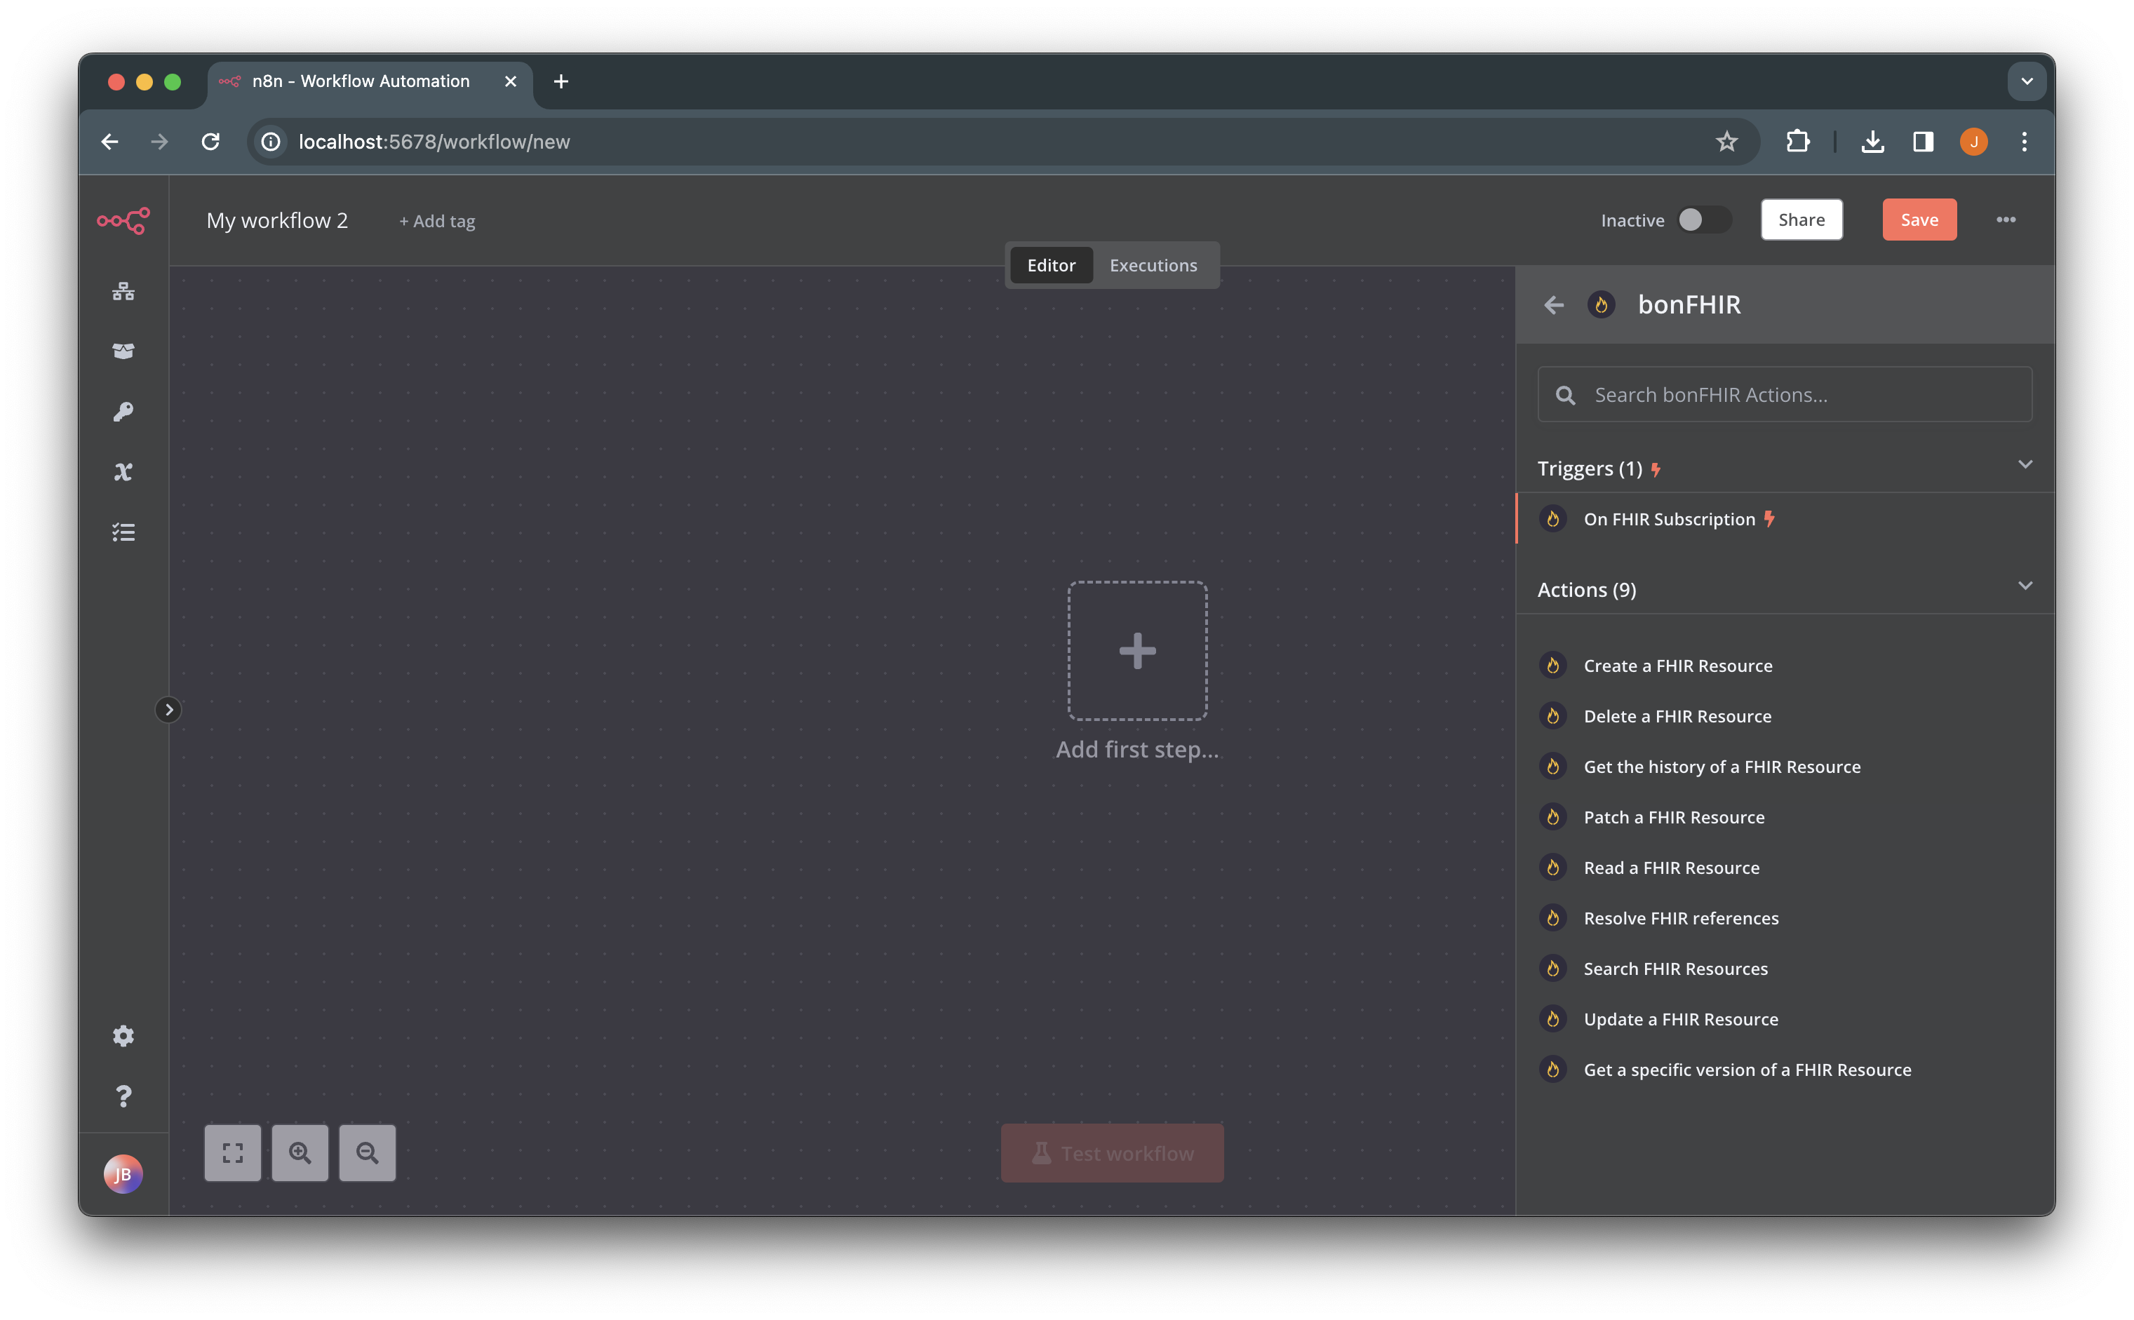
Task: Click the Share button
Action: tap(1801, 220)
